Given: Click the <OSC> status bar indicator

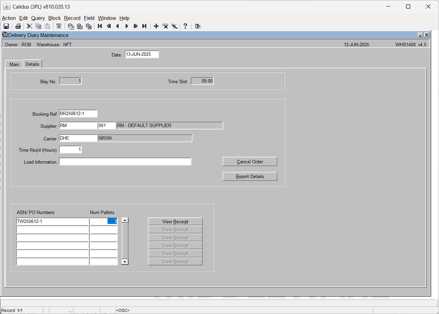Looking at the screenshot, I should [x=123, y=311].
